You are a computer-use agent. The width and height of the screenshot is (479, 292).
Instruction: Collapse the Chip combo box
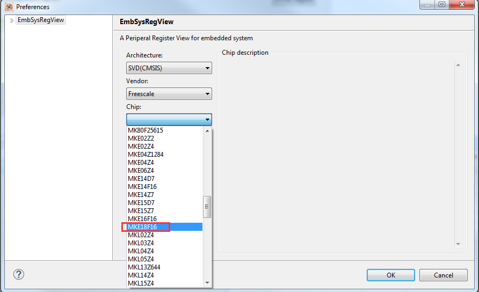pyautogui.click(x=169, y=119)
